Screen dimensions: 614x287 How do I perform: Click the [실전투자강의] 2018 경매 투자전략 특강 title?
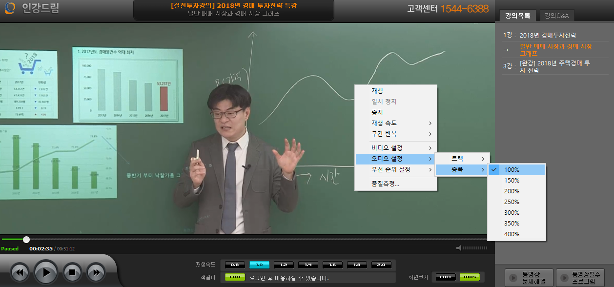tap(234, 5)
